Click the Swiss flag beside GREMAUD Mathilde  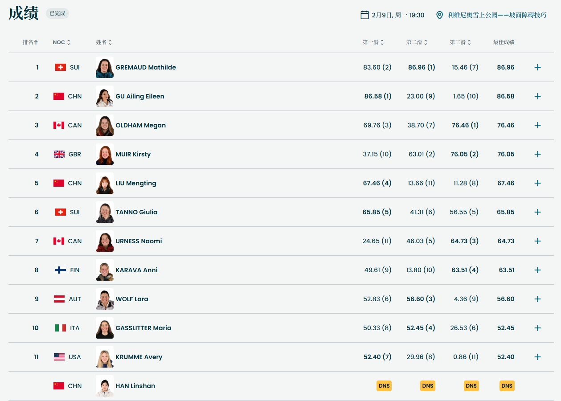(x=61, y=67)
